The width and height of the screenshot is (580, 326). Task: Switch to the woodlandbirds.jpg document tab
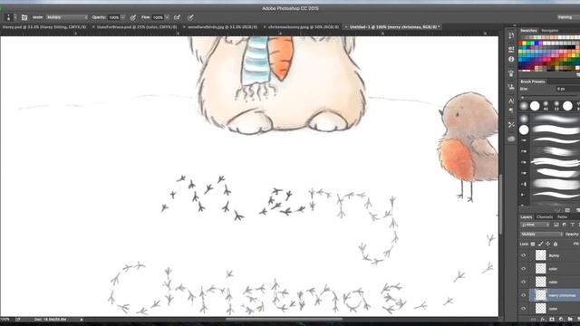coord(222,27)
